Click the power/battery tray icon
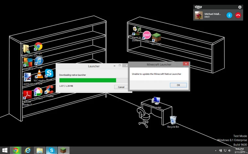248x154 pixels. 221,150
